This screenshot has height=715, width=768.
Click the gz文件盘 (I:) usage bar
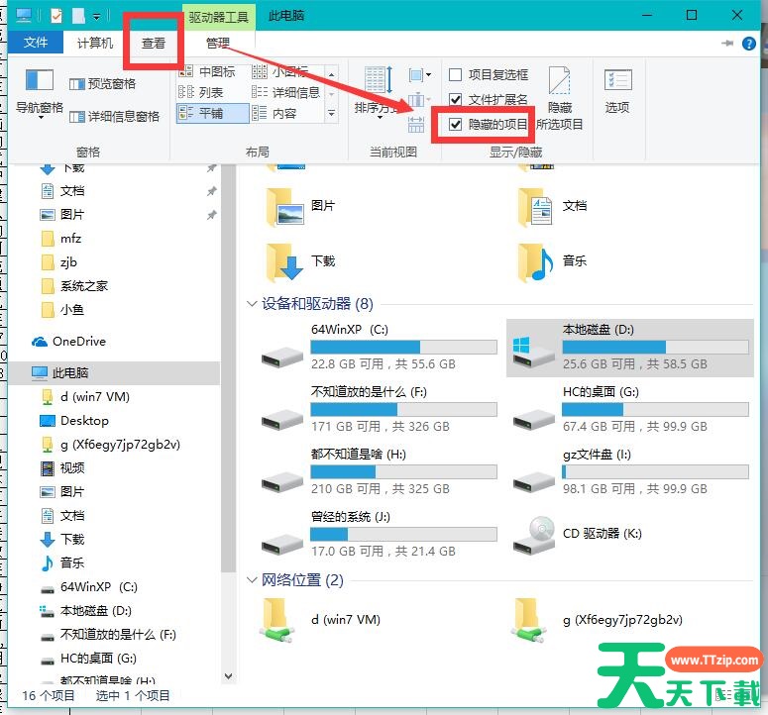click(655, 471)
